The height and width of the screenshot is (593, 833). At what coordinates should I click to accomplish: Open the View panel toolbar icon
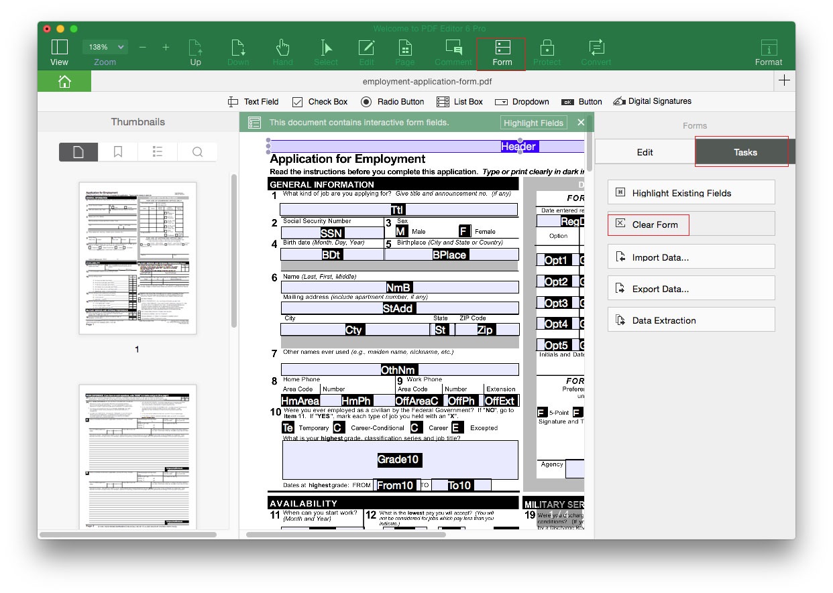click(59, 52)
